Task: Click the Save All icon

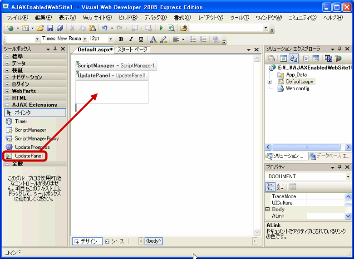Action: pos(60,28)
